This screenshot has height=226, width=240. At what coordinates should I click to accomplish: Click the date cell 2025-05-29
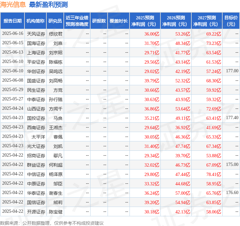(x=13, y=90)
